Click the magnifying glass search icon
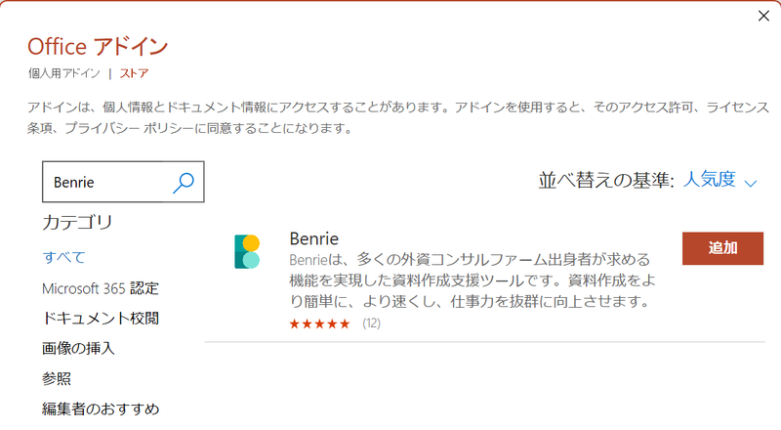Image resolution: width=781 pixels, height=430 pixels. (184, 183)
